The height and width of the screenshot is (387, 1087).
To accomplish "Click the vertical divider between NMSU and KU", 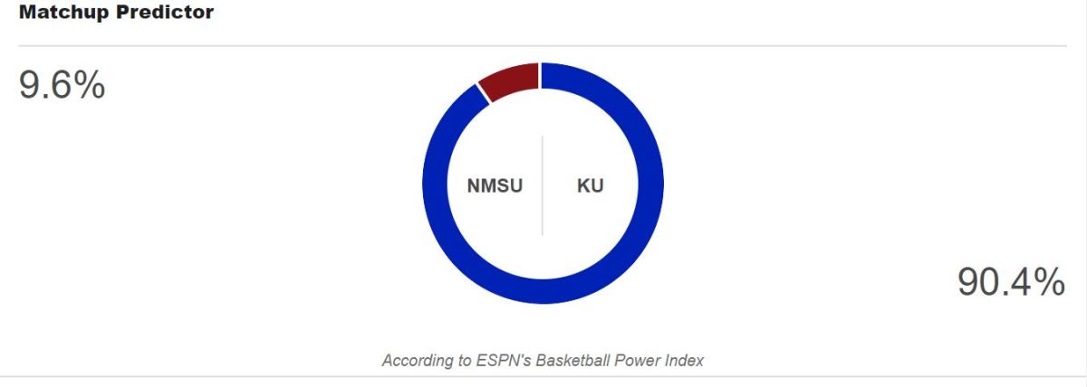I will click(543, 185).
